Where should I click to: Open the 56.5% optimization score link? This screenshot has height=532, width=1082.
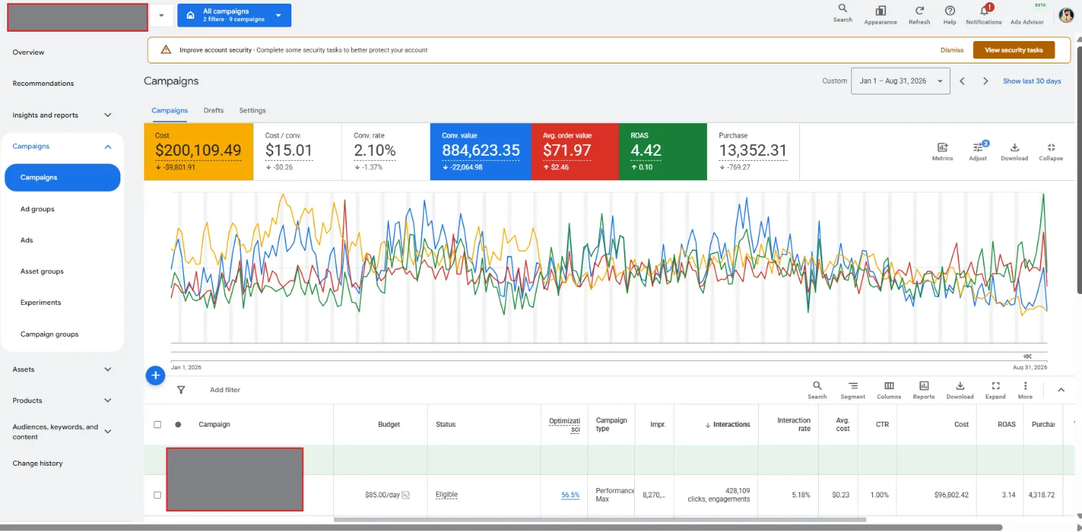pyautogui.click(x=570, y=495)
